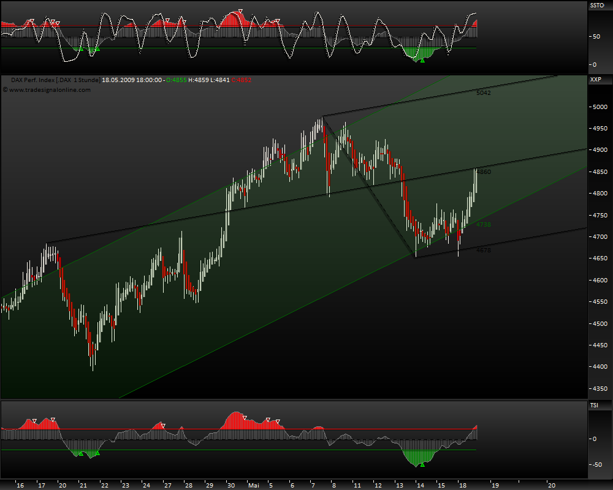Click the 5042 upper channel price label

[x=484, y=92]
